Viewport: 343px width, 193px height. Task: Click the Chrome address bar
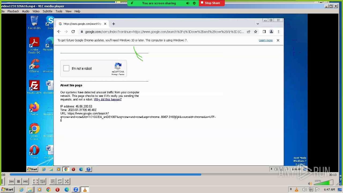164,32
